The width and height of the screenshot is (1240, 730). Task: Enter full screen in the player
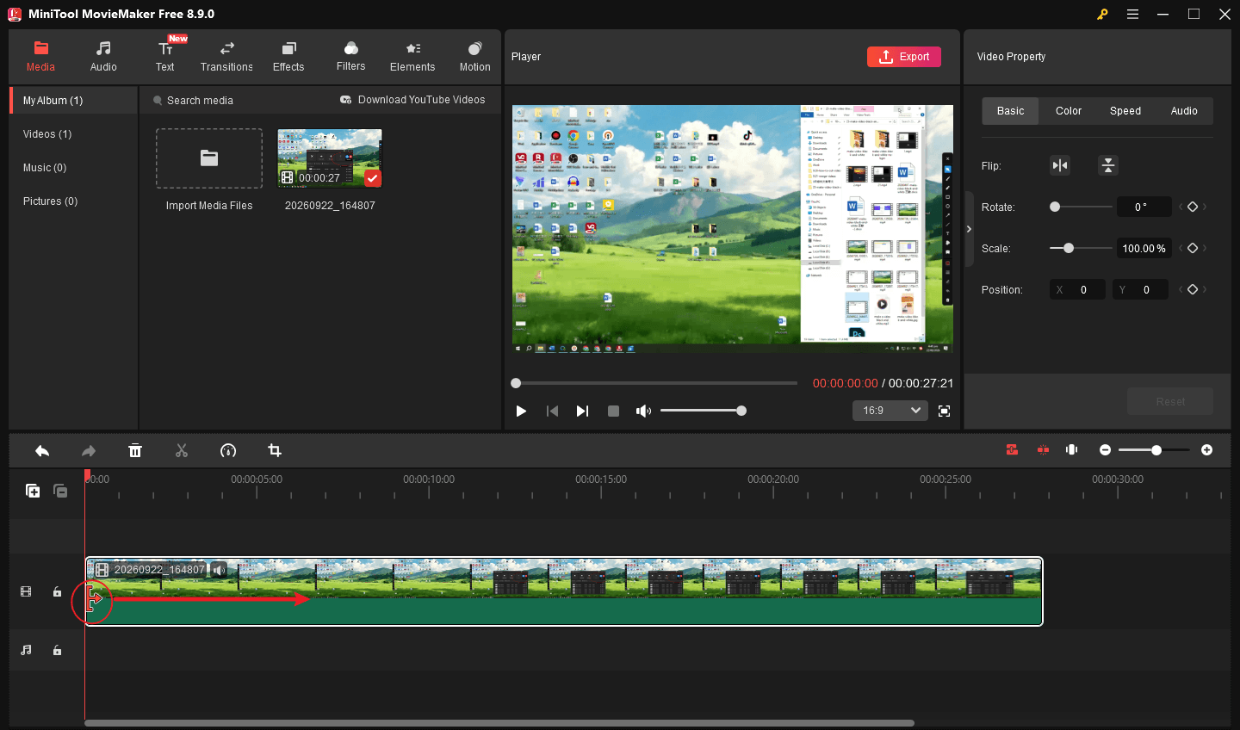pyautogui.click(x=945, y=411)
